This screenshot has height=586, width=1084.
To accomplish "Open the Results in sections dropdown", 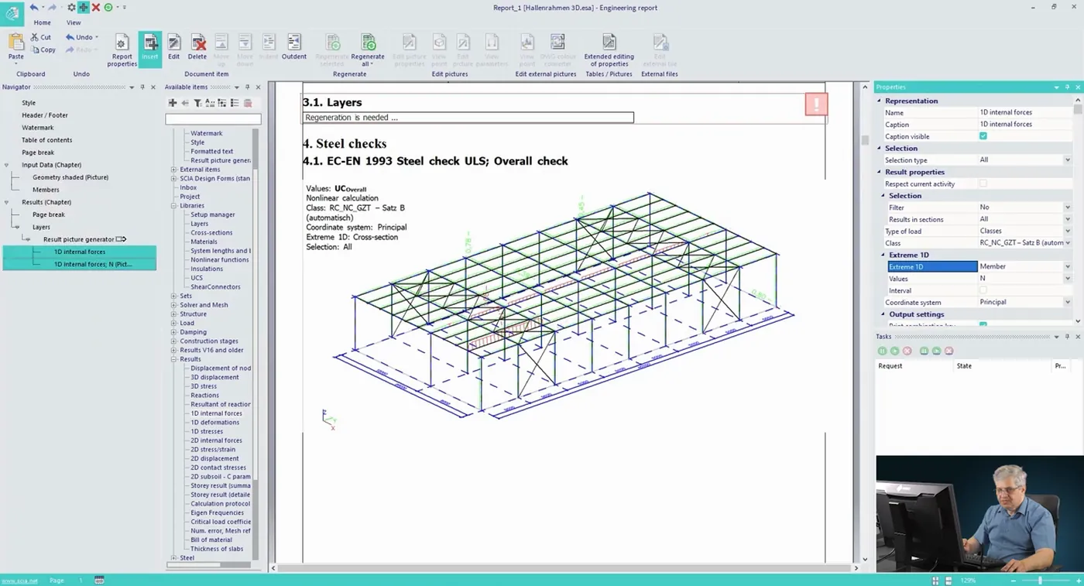I will click(x=1068, y=219).
